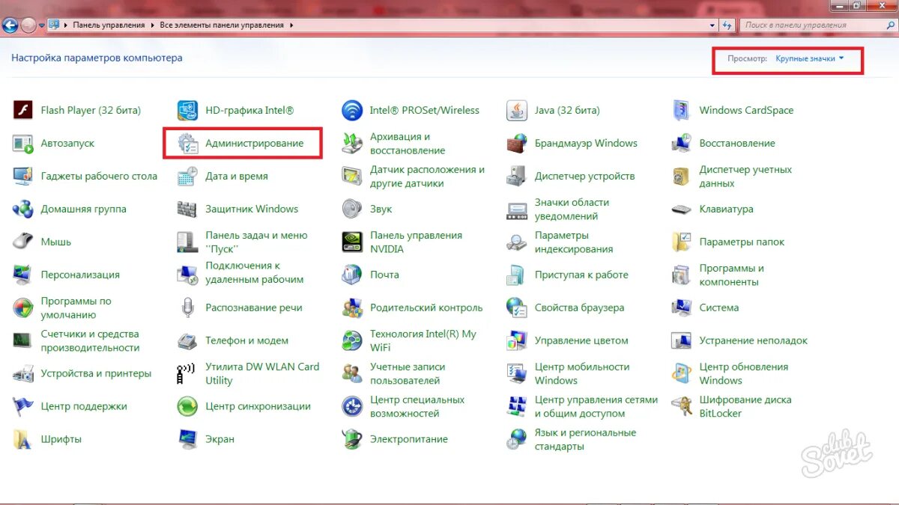
Task: Click the Управление цветом icon
Action: [517, 340]
